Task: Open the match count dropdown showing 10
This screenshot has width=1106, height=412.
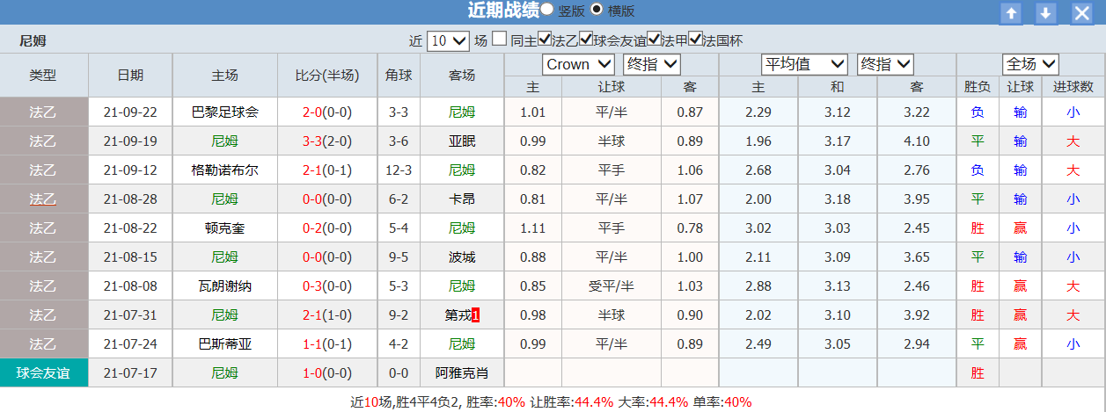Action: [448, 40]
